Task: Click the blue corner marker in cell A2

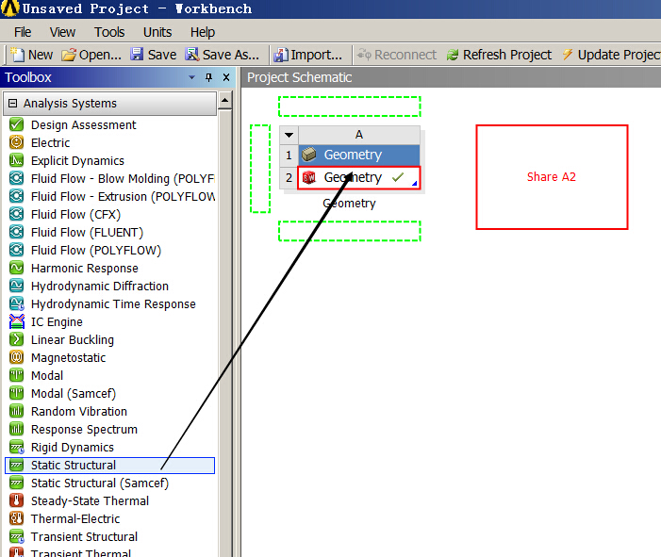Action: coord(414,183)
